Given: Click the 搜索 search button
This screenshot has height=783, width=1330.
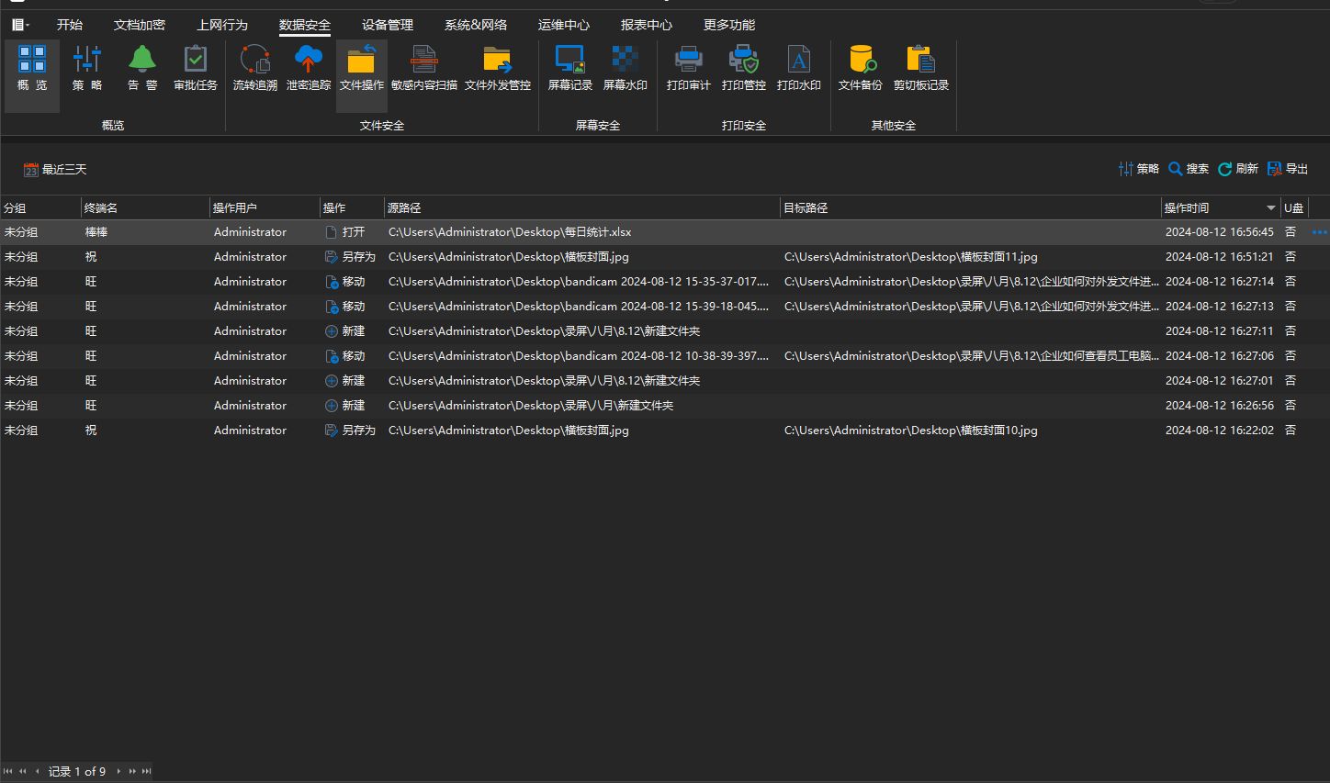Looking at the screenshot, I should click(1189, 169).
